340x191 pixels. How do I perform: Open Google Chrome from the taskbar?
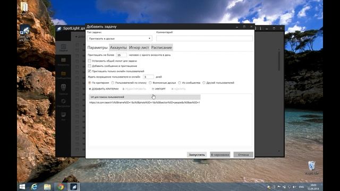pos(61,187)
